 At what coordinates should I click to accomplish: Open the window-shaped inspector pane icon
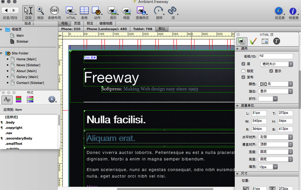coord(265,41)
